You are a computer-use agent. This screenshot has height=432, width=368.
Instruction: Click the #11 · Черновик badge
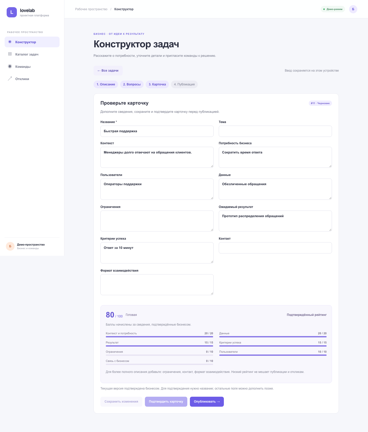click(x=320, y=103)
